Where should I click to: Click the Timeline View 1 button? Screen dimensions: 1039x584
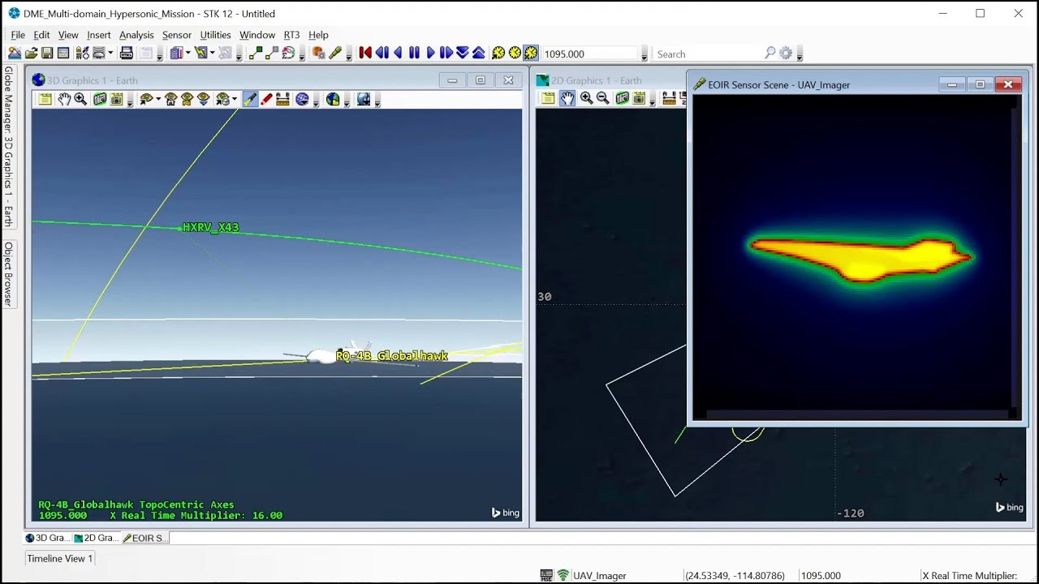(58, 558)
